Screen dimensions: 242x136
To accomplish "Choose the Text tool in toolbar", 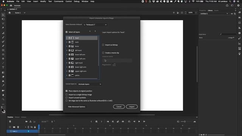I will tap(3, 67).
